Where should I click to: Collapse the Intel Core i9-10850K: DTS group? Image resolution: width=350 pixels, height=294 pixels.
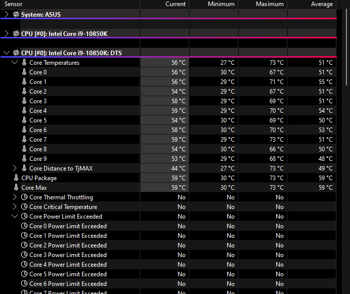6,53
